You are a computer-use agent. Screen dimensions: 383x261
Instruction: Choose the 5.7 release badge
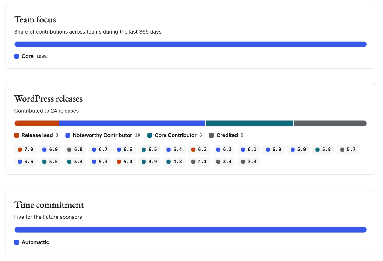coord(348,150)
